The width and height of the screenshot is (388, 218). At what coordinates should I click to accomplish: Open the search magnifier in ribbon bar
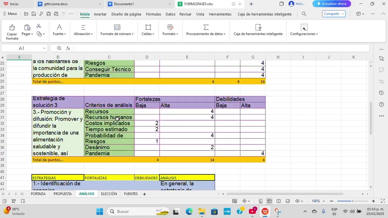pos(304,14)
